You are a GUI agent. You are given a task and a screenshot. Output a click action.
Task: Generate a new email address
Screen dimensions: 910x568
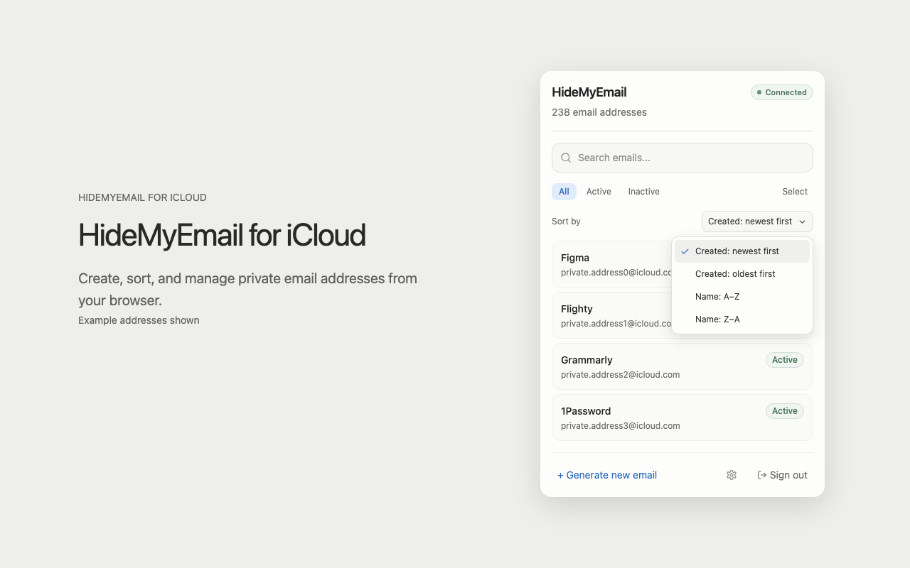(x=607, y=475)
